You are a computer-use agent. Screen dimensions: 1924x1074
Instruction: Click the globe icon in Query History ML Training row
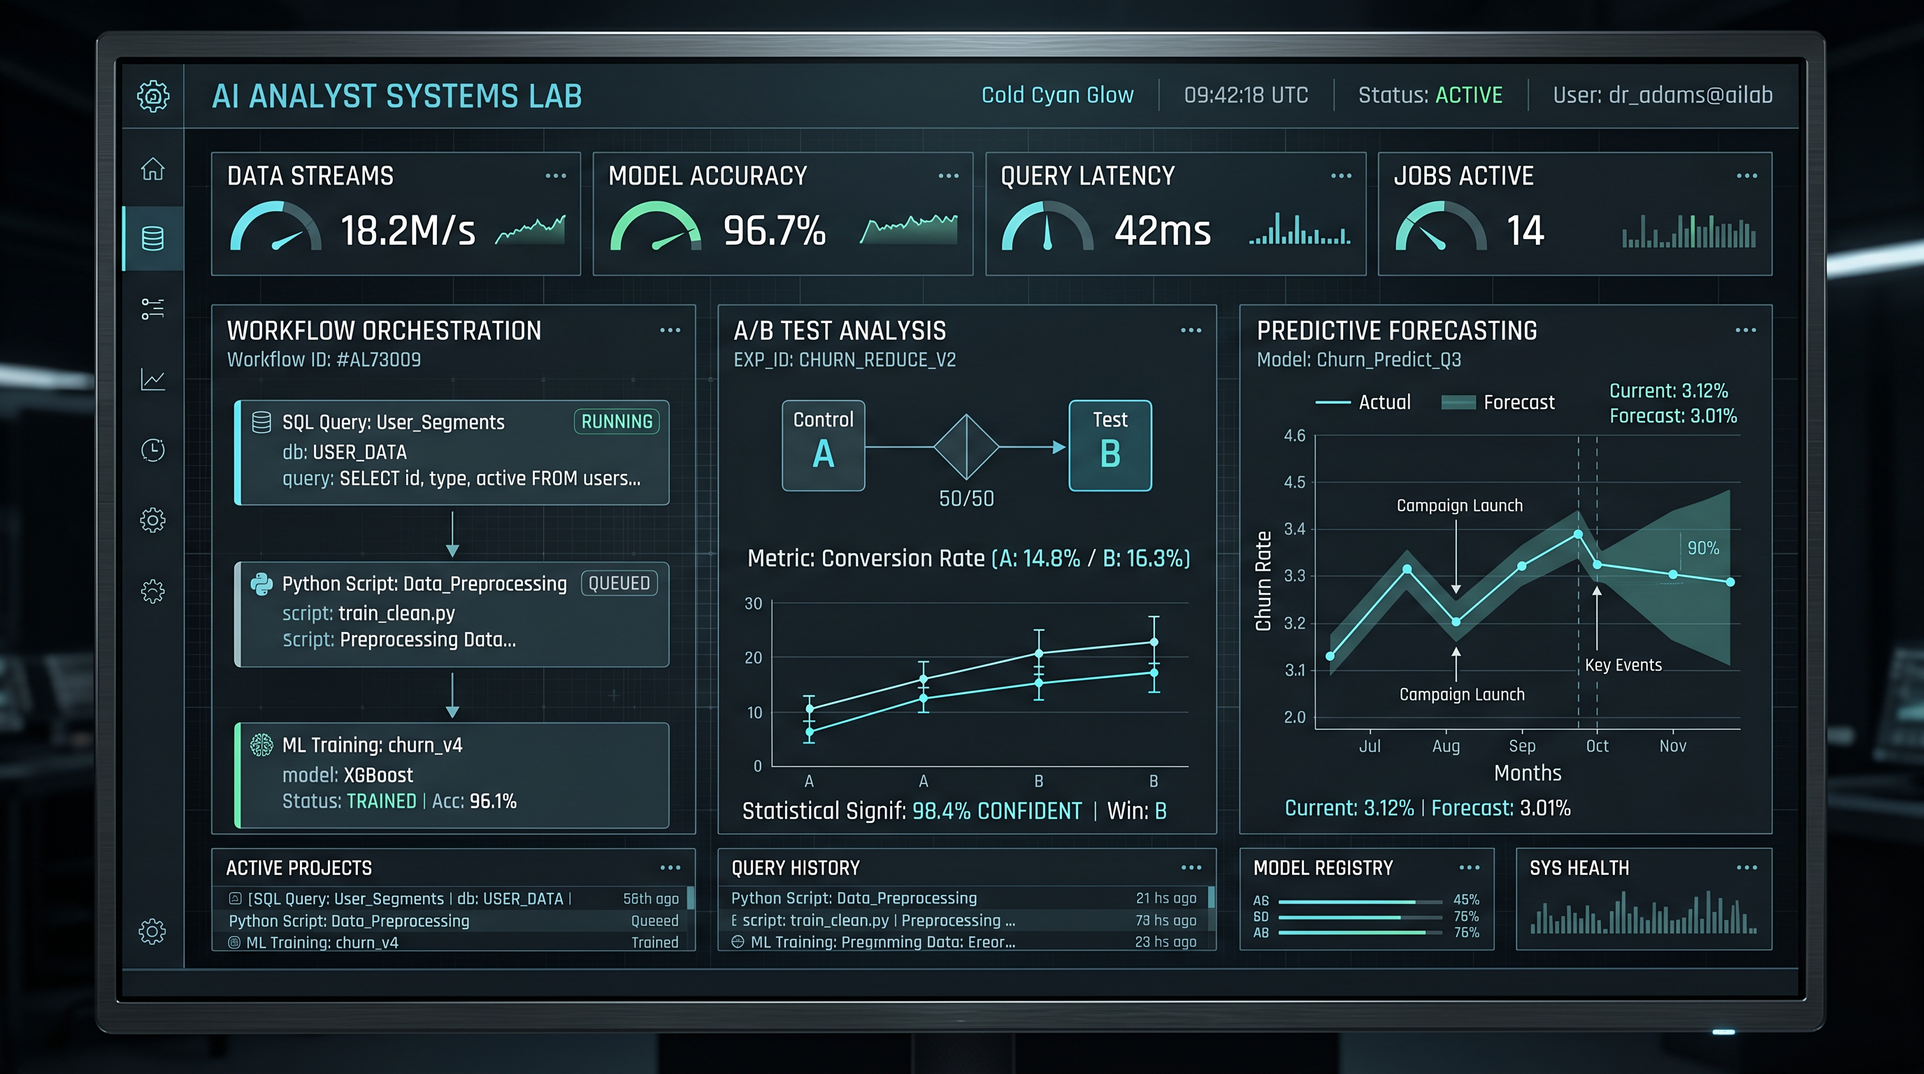(738, 942)
